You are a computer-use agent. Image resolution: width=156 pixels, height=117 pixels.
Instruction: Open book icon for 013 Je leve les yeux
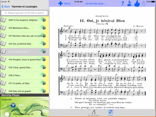(3, 51)
